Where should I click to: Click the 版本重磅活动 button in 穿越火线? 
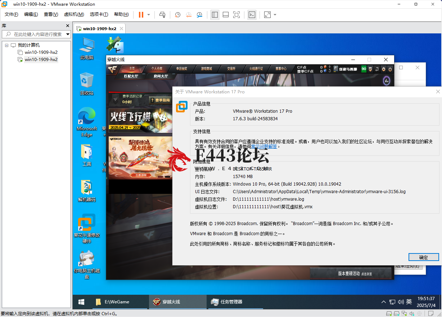click(351, 274)
